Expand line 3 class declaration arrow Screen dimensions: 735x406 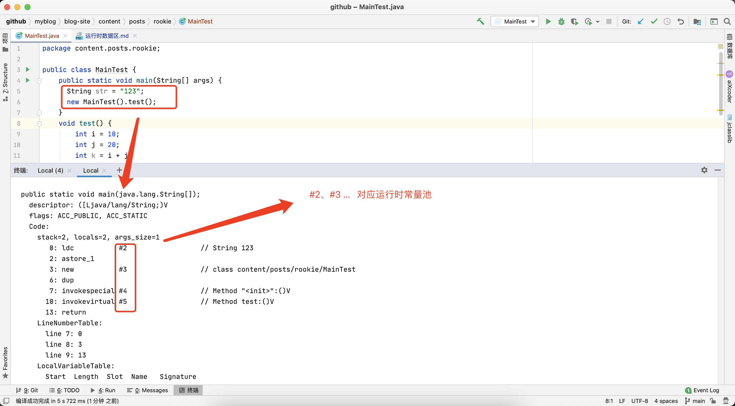tap(28, 69)
